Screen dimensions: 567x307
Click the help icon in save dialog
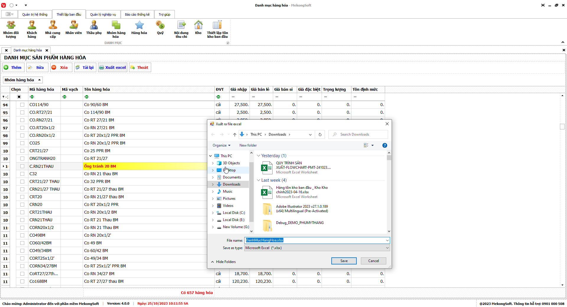(x=384, y=145)
